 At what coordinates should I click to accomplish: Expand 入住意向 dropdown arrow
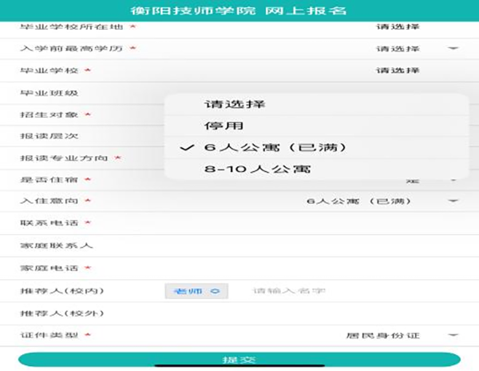click(x=453, y=201)
